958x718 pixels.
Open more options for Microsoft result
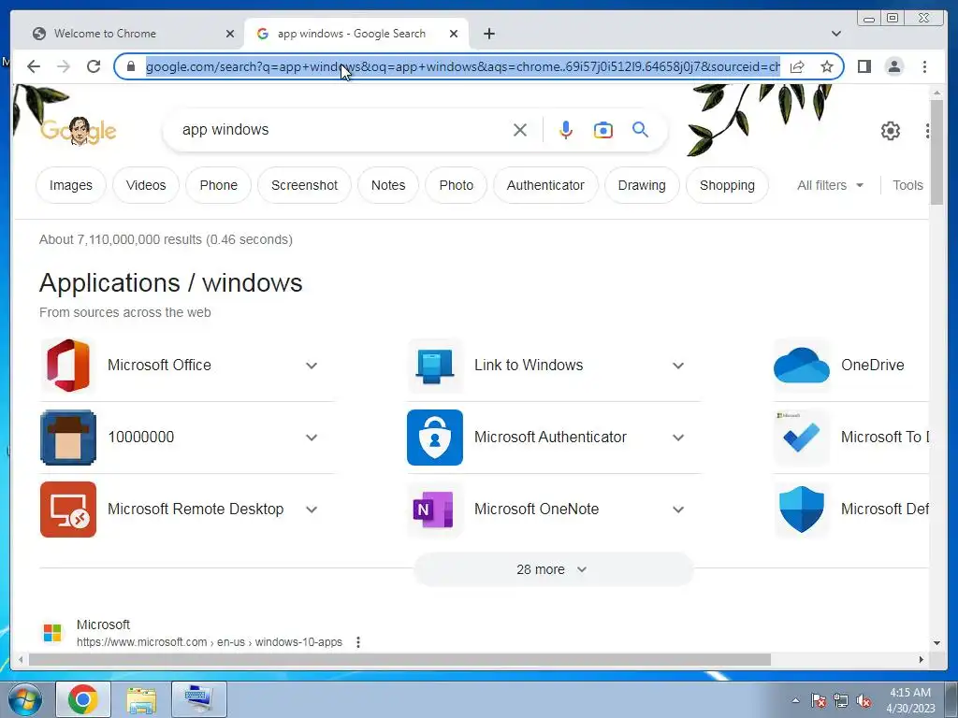point(358,642)
